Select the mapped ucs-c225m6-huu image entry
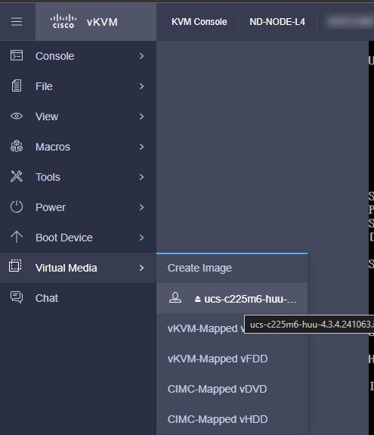Screen dimensions: 374x435 232,298
